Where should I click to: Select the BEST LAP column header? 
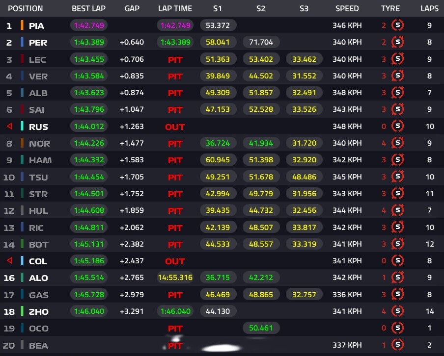tap(88, 8)
